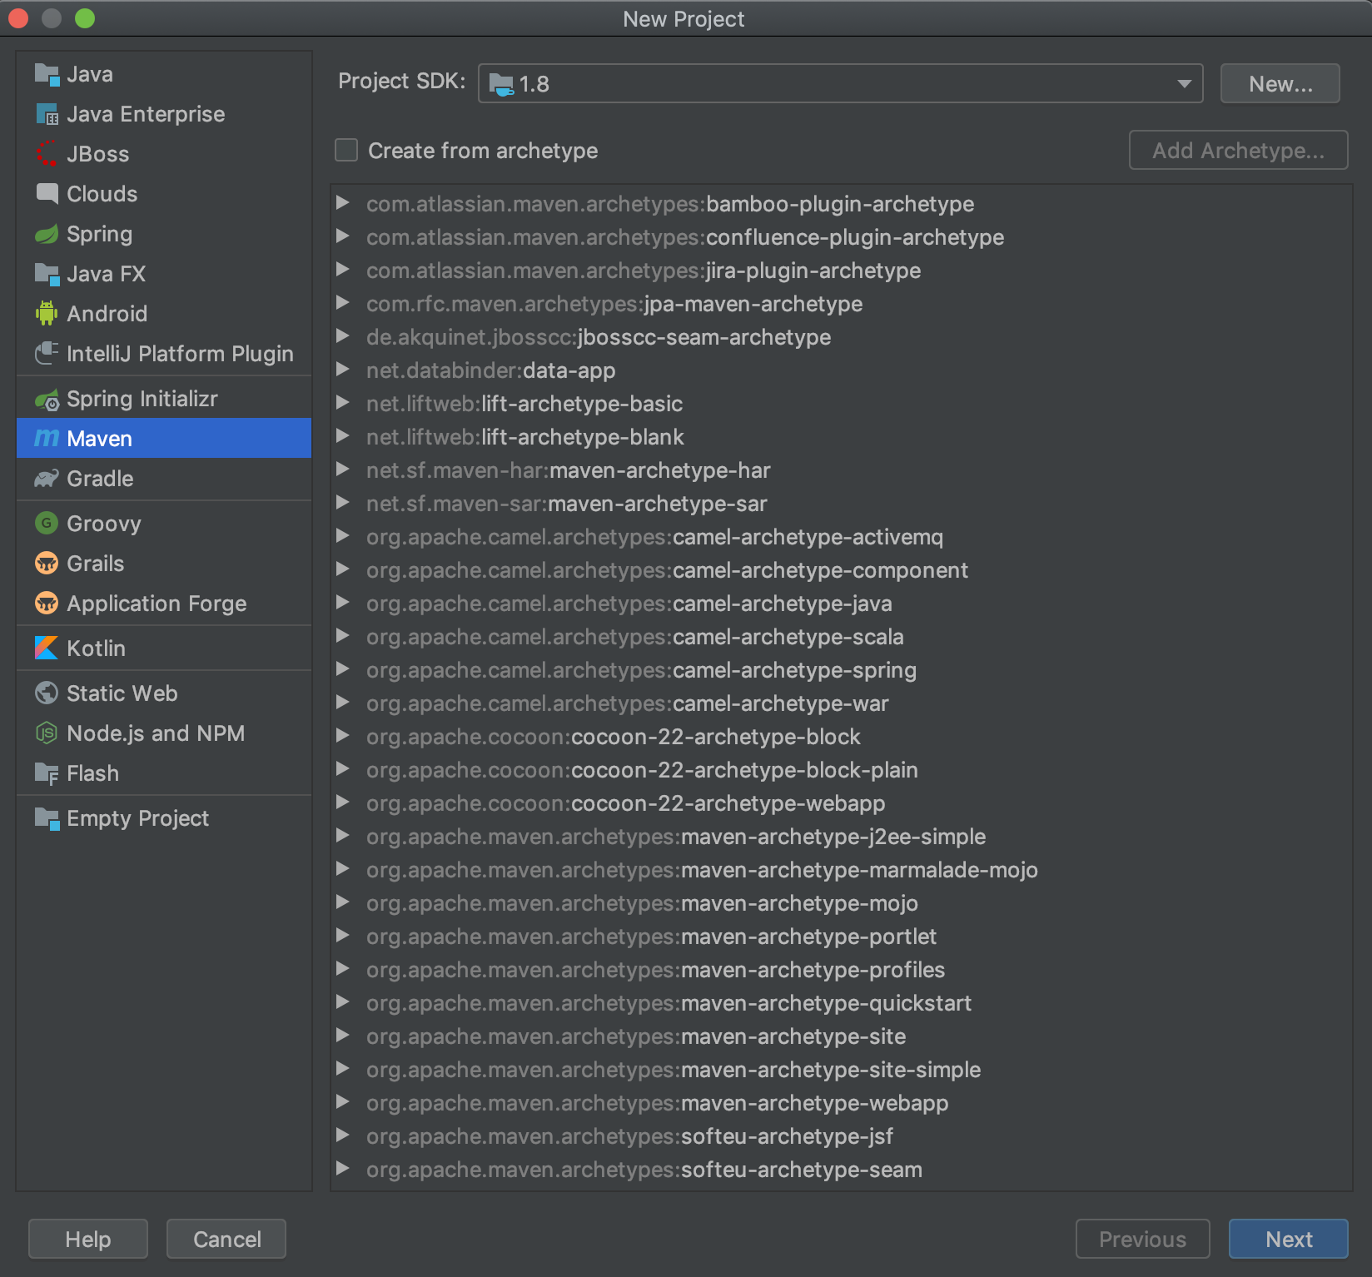Viewport: 1372px width, 1277px height.
Task: Select Empty Project type
Action: coord(164,818)
